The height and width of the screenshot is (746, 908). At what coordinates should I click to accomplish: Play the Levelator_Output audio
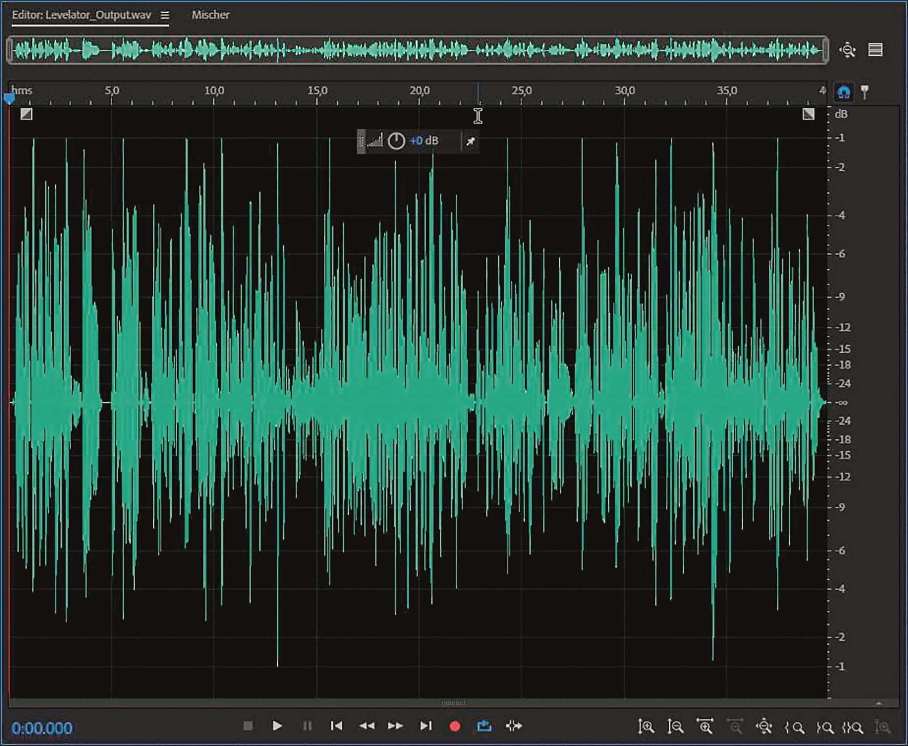click(x=277, y=726)
